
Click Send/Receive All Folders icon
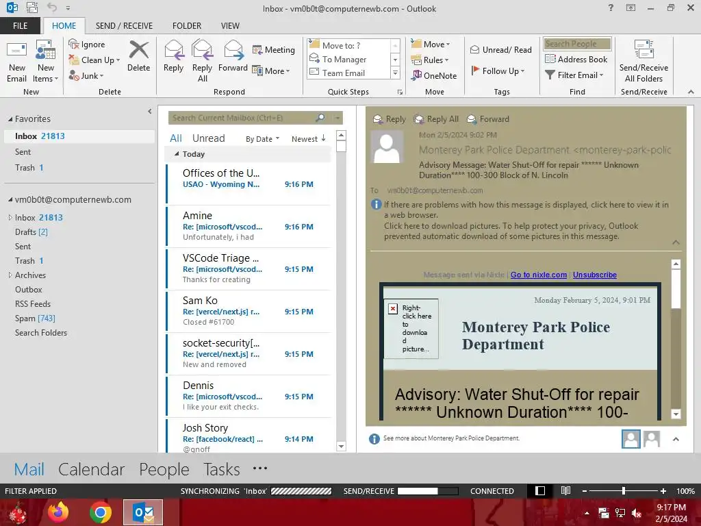pyautogui.click(x=643, y=49)
